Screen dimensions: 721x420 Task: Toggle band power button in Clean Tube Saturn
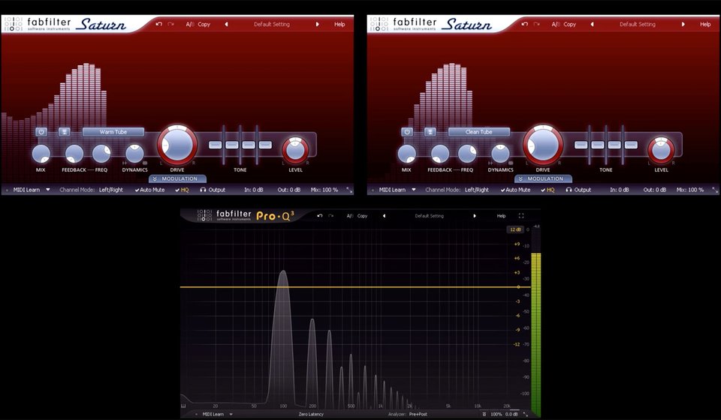407,132
